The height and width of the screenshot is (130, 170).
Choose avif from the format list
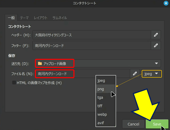point(105,123)
